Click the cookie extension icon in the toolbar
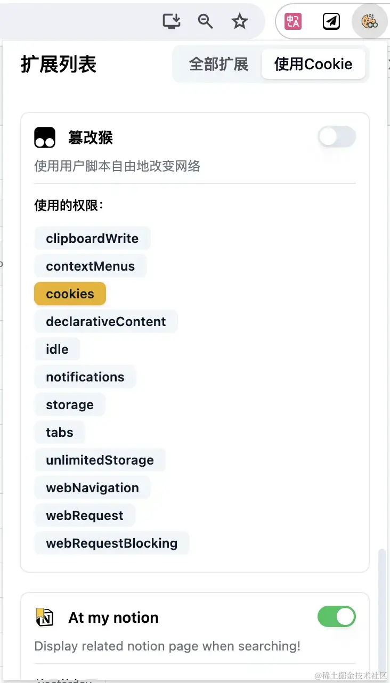 tap(369, 21)
